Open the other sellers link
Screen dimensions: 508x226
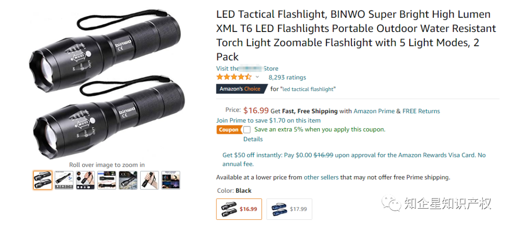coord(321,178)
